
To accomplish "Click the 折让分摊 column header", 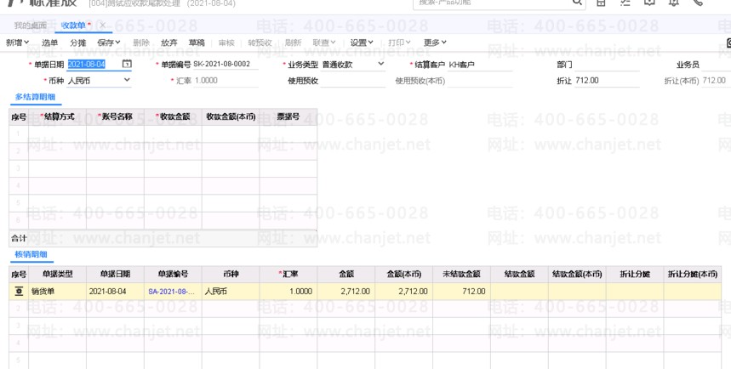I will (x=635, y=274).
